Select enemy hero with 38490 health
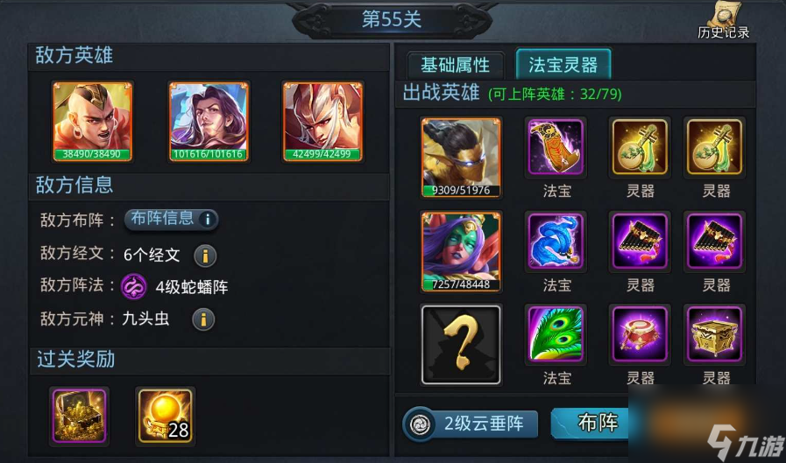This screenshot has width=786, height=463. (93, 122)
